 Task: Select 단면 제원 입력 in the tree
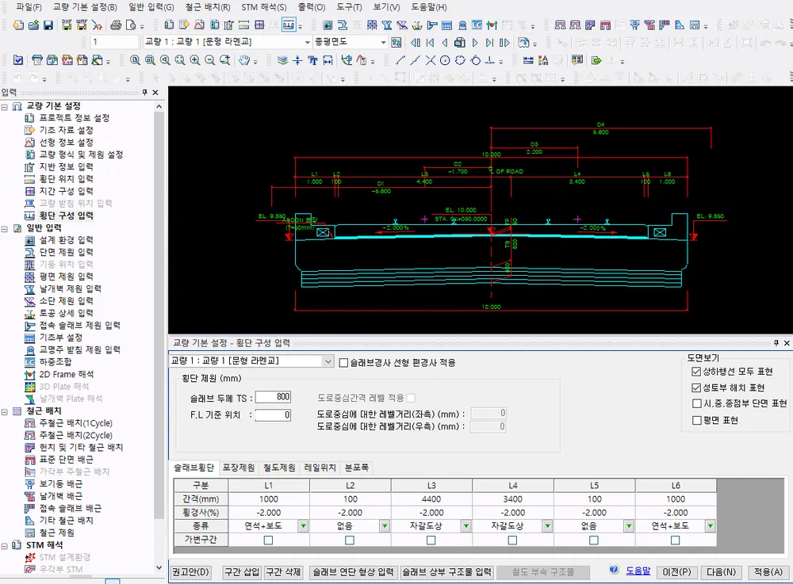(67, 252)
